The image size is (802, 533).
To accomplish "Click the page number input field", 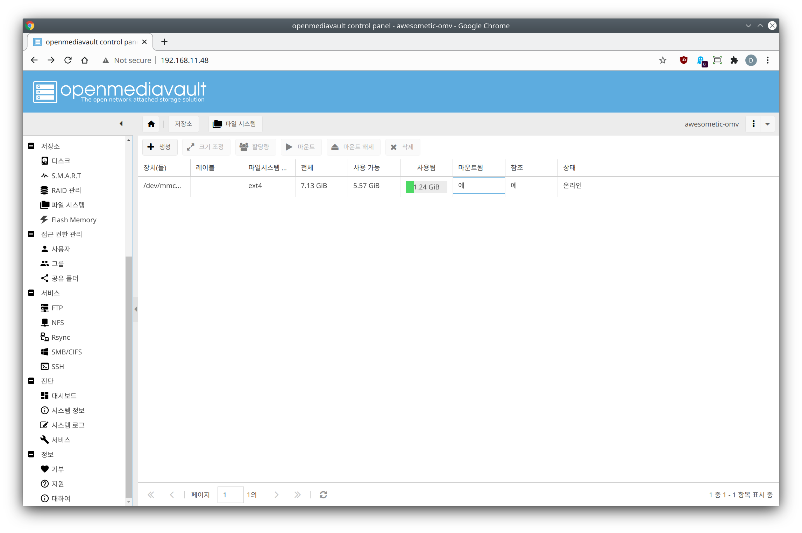I will 230,495.
